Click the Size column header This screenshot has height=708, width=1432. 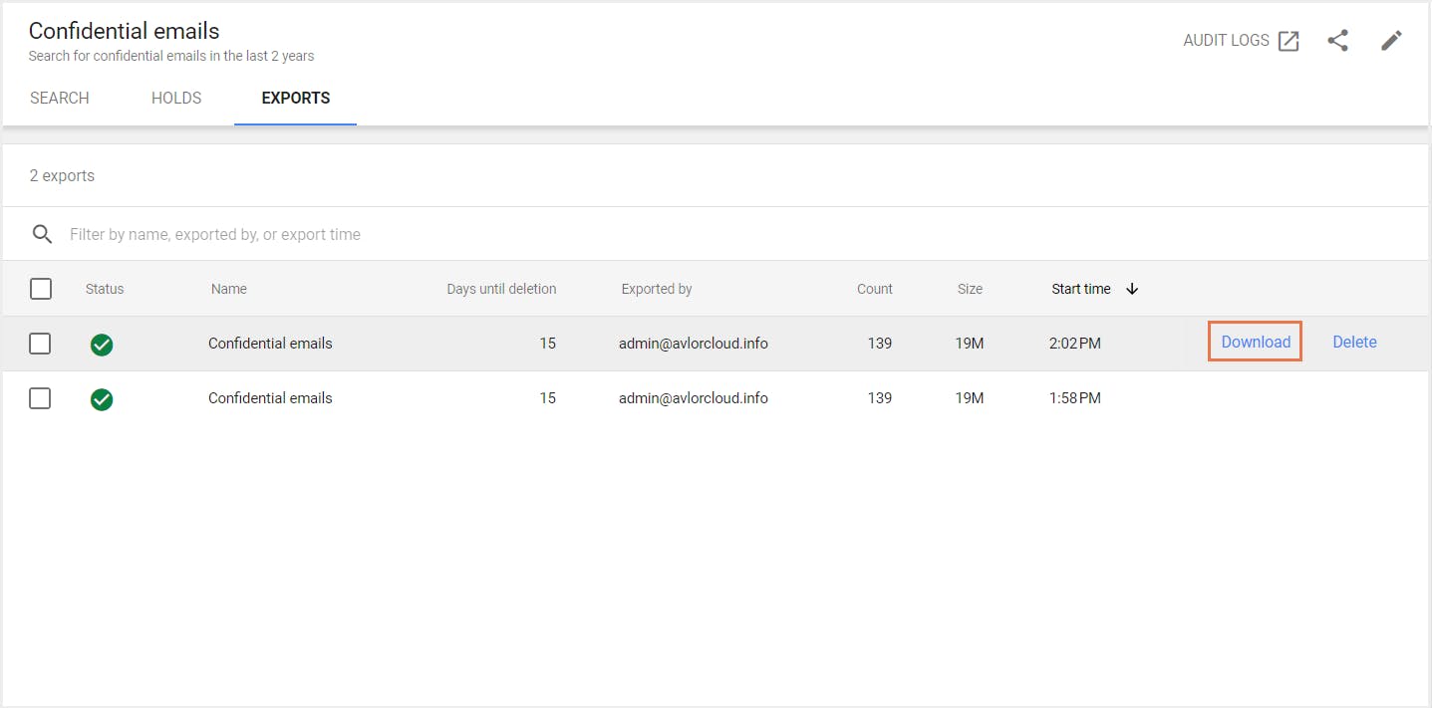click(970, 289)
